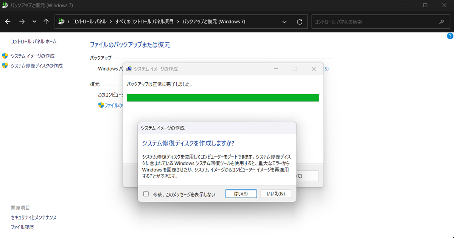Check 今後、このメッセージを表示しない checkbox
Image resolution: width=454 pixels, height=238 pixels.
tap(146, 194)
